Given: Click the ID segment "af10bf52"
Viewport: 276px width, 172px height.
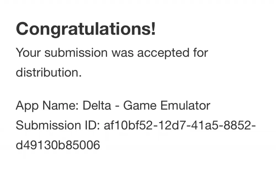Looking at the screenshot, I should click(128, 125).
